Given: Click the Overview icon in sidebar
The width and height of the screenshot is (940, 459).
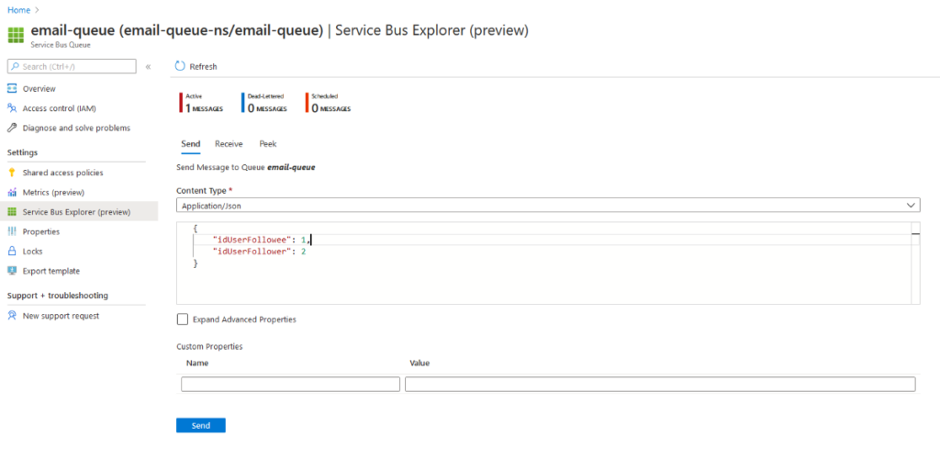Looking at the screenshot, I should pos(12,89).
